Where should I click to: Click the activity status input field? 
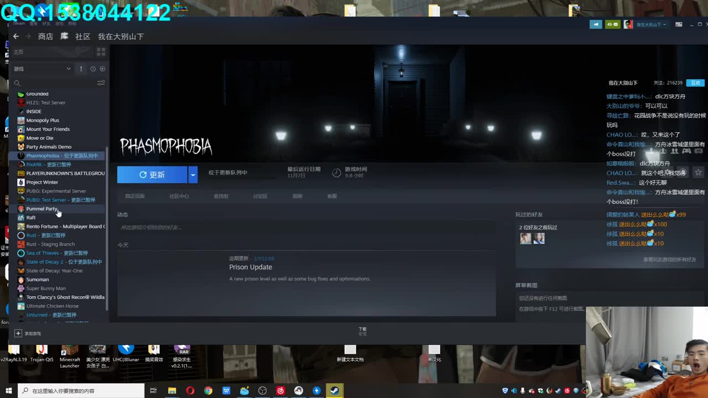pyautogui.click(x=306, y=228)
